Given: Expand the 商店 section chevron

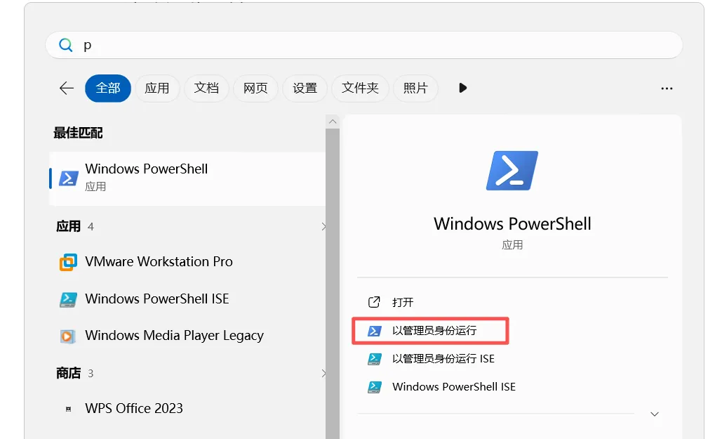Looking at the screenshot, I should pos(323,373).
